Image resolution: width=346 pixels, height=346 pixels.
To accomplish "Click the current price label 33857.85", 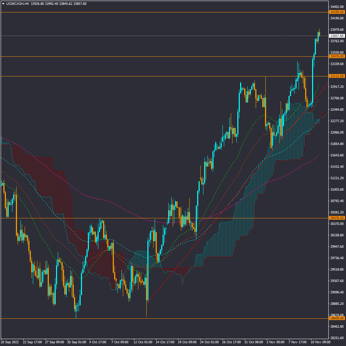I will point(337,36).
